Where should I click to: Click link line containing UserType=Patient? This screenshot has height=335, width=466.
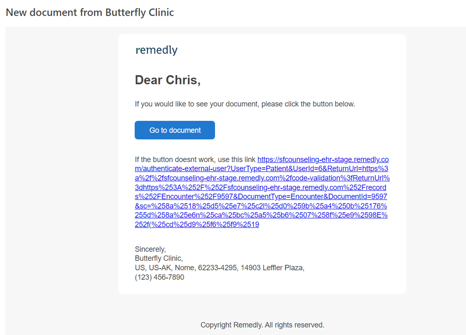pyautogui.click(x=261, y=169)
